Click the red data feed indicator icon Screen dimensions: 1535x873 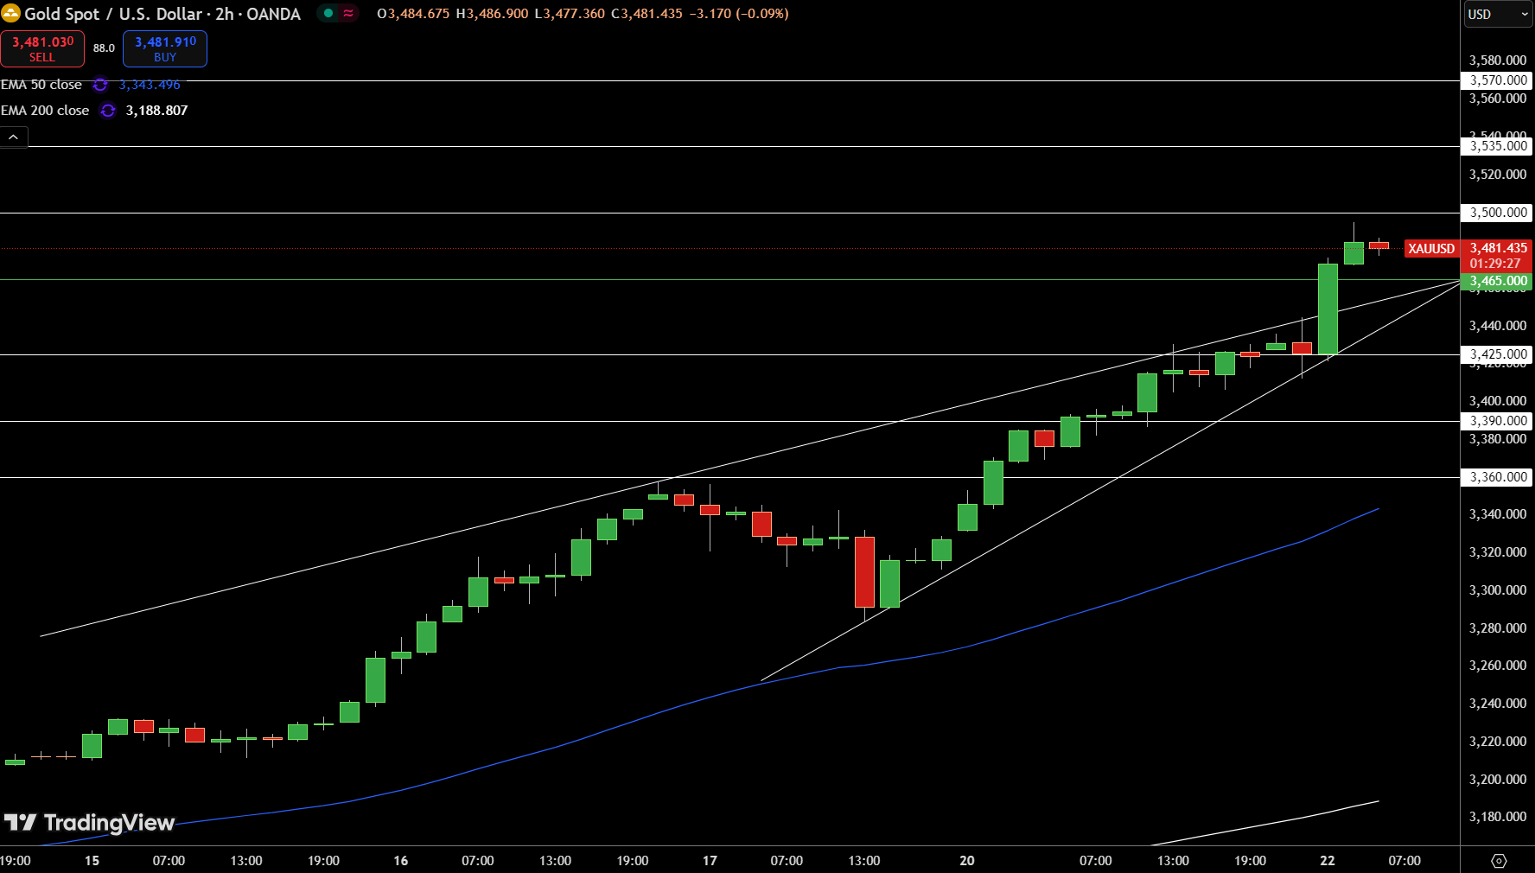(x=348, y=14)
